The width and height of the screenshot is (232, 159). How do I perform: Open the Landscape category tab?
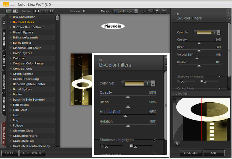(4, 81)
